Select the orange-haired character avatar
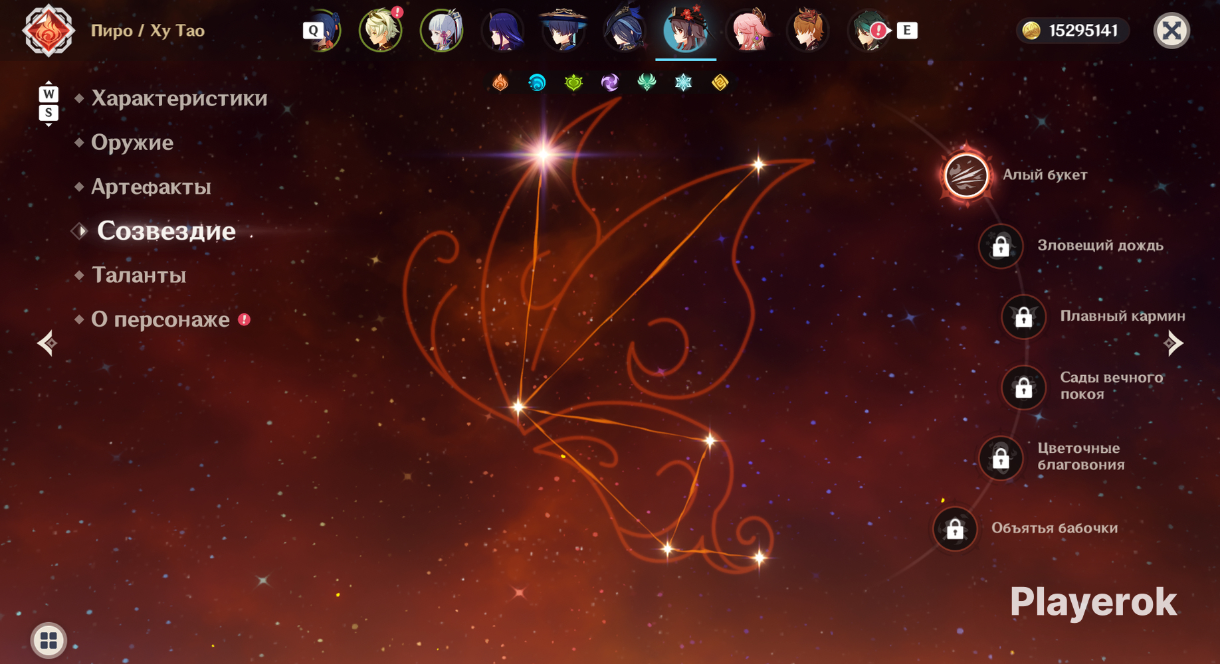This screenshot has width=1220, height=664. (x=808, y=31)
